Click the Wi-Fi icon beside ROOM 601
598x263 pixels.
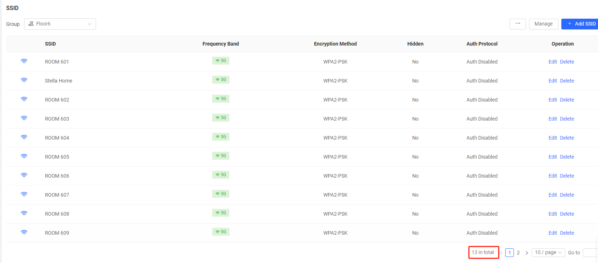24,61
